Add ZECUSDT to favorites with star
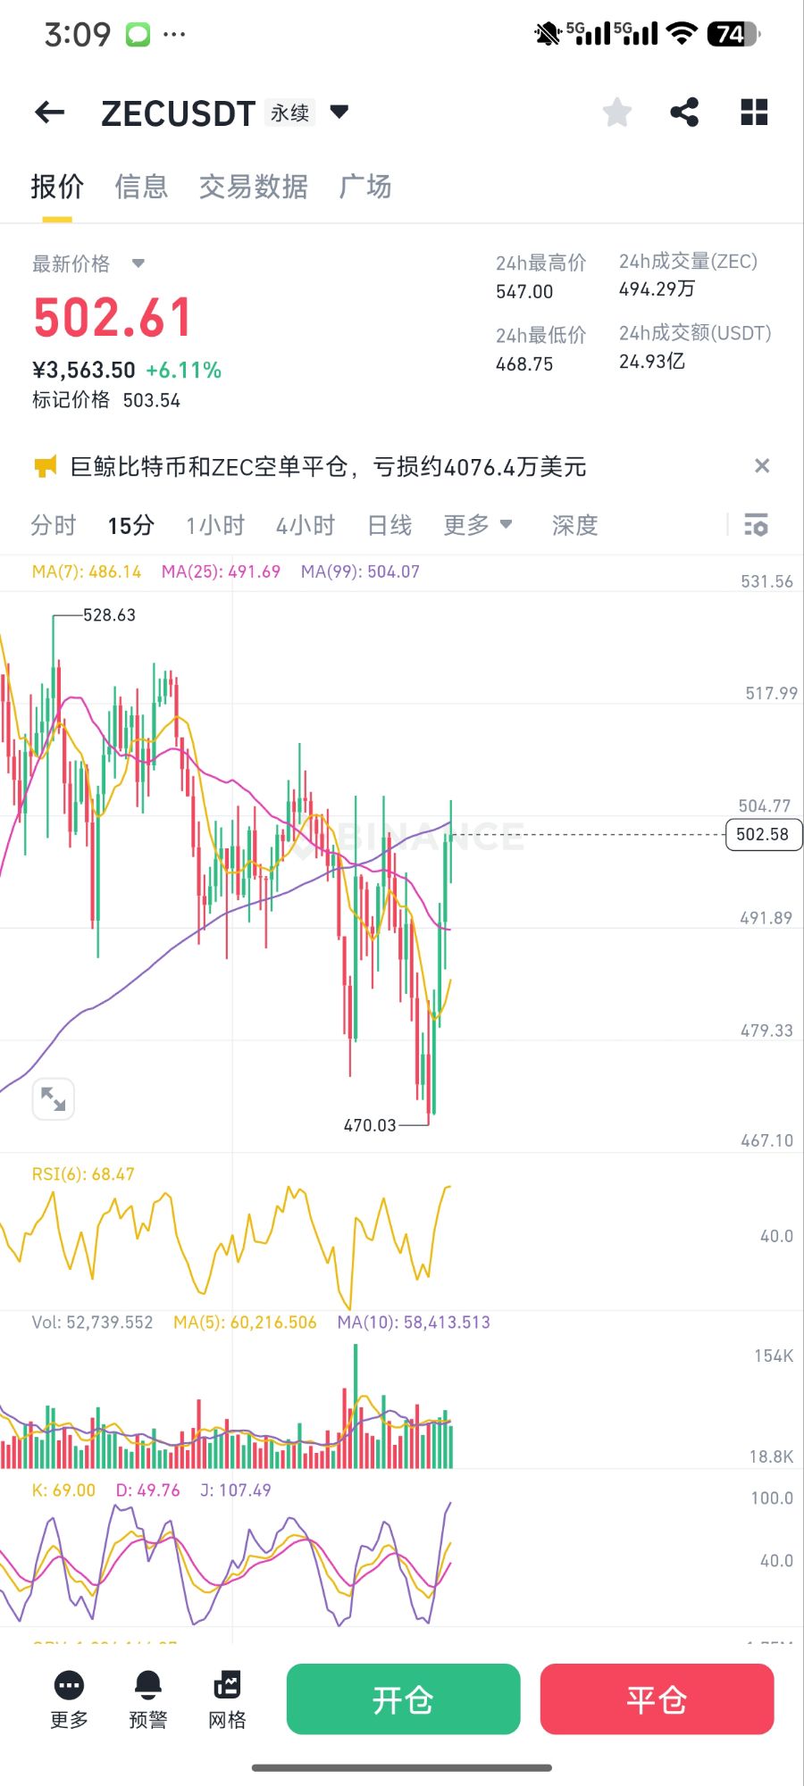804x1786 pixels. [617, 113]
